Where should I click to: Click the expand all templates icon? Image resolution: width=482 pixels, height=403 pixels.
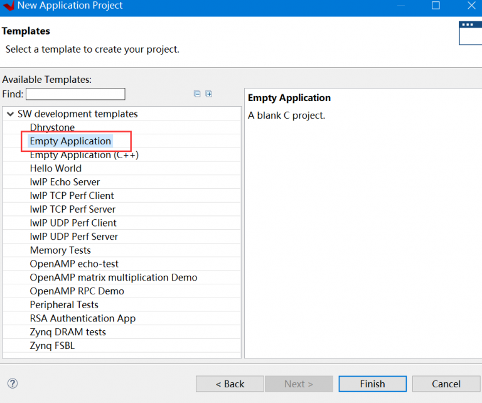coord(209,94)
